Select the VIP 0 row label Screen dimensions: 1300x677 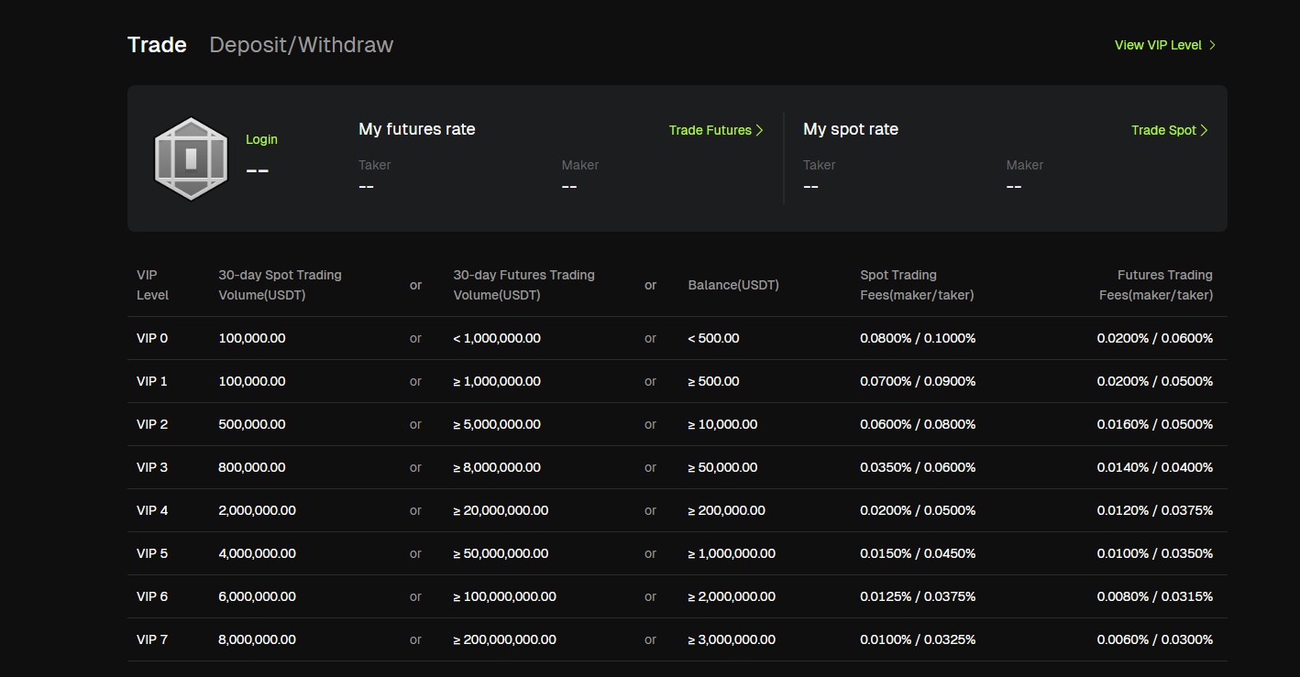(x=152, y=338)
